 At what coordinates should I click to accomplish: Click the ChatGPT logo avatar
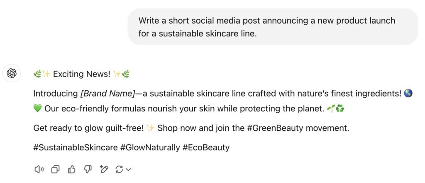(12, 74)
